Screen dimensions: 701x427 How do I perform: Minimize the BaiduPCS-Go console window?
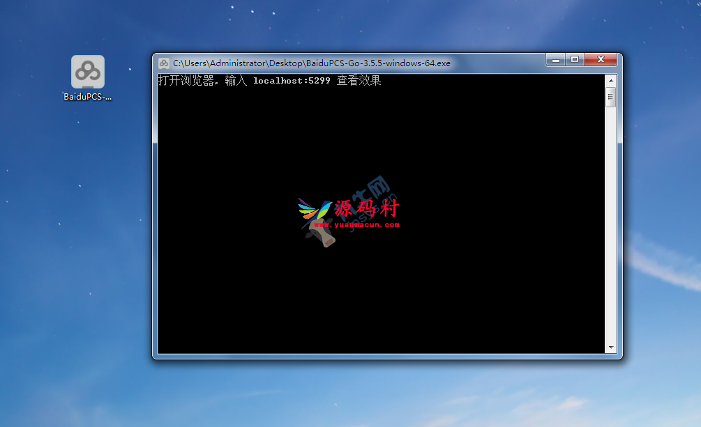pyautogui.click(x=557, y=61)
